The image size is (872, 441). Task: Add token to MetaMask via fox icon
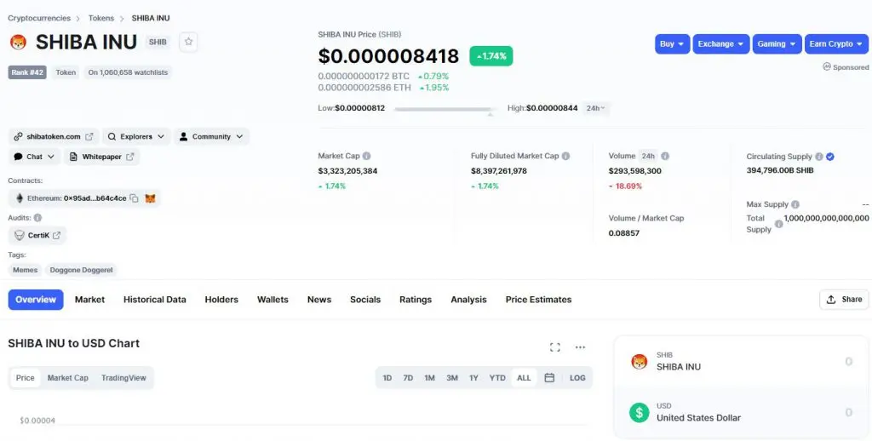(x=150, y=198)
